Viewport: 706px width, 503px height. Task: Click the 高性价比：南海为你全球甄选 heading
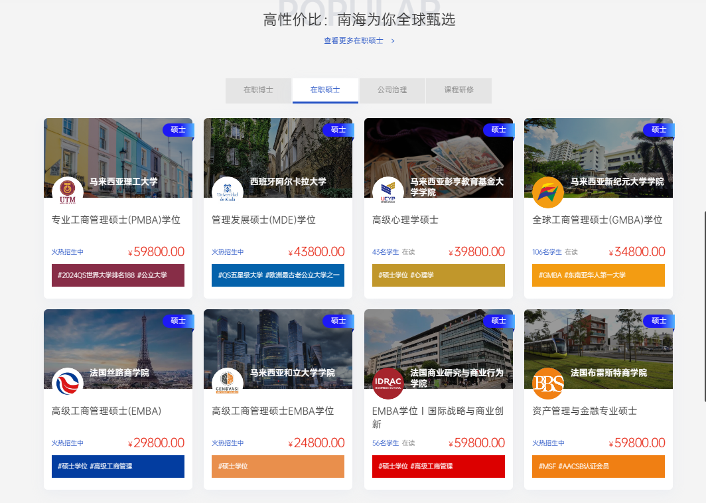pyautogui.click(x=360, y=20)
